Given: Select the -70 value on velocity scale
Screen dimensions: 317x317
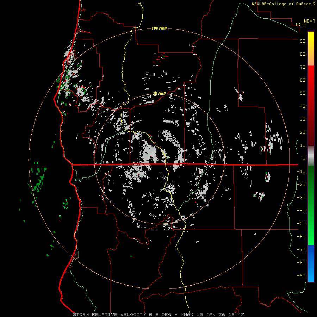Looking at the screenshot, I should (x=301, y=250).
